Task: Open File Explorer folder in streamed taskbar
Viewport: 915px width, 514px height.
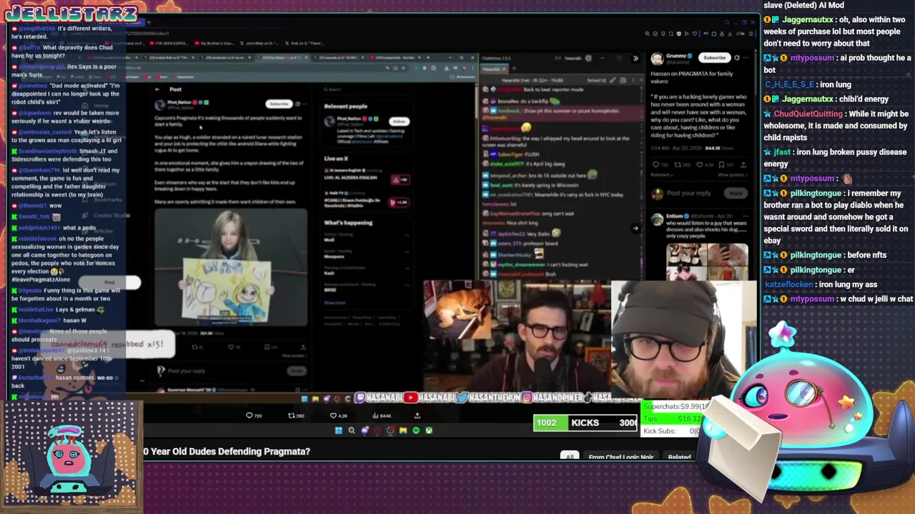Action: click(x=403, y=430)
